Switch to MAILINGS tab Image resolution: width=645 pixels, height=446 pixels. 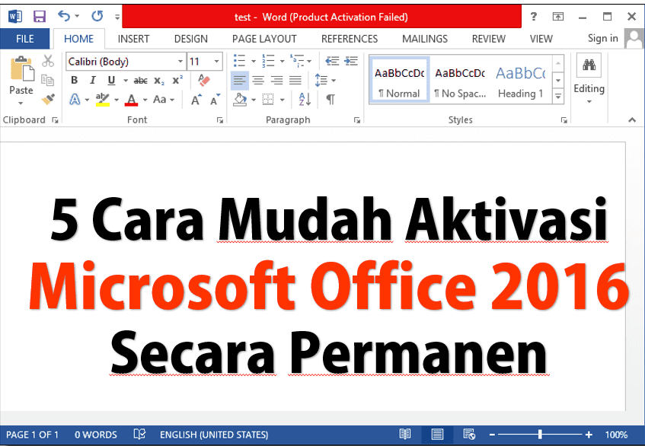[424, 39]
